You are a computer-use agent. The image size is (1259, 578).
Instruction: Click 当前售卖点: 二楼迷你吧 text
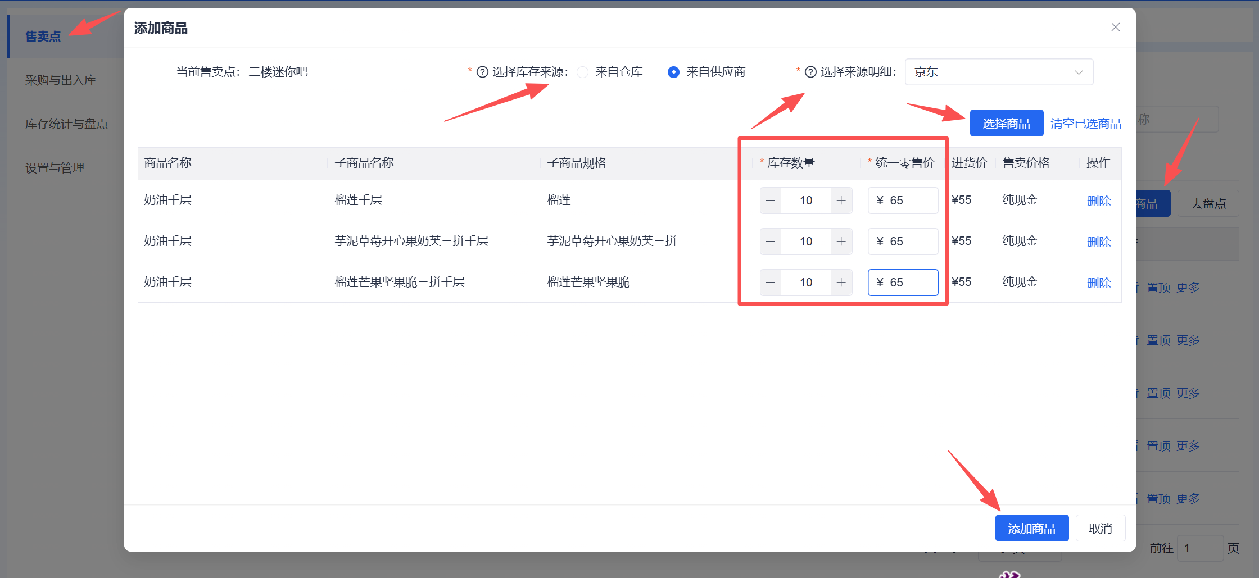(242, 72)
